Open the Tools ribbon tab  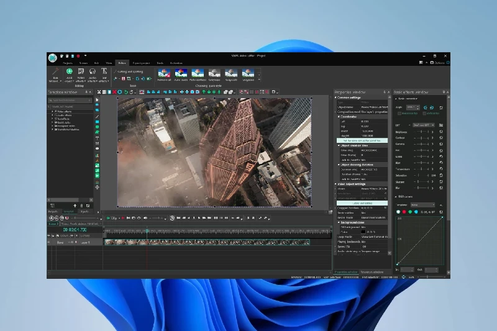click(x=160, y=63)
